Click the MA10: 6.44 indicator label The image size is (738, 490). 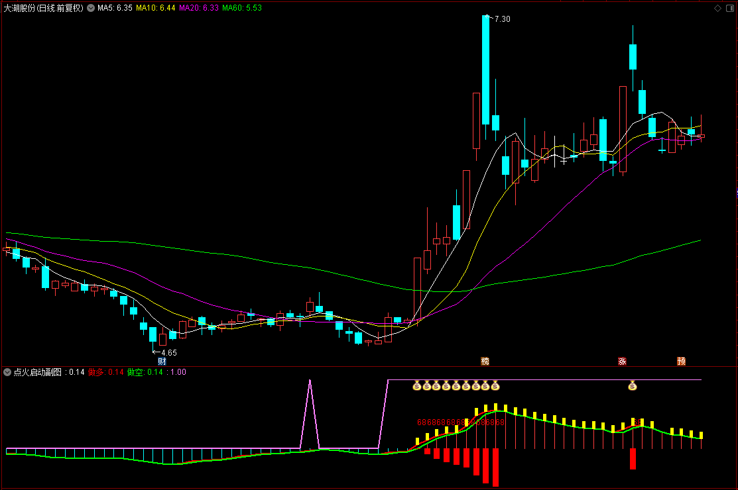pyautogui.click(x=155, y=8)
